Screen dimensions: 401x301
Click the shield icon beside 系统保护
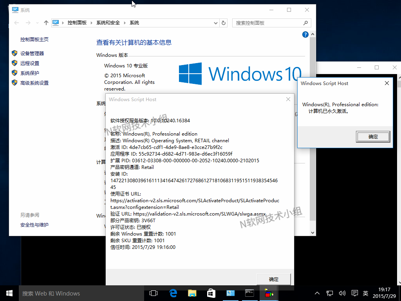click(14, 73)
